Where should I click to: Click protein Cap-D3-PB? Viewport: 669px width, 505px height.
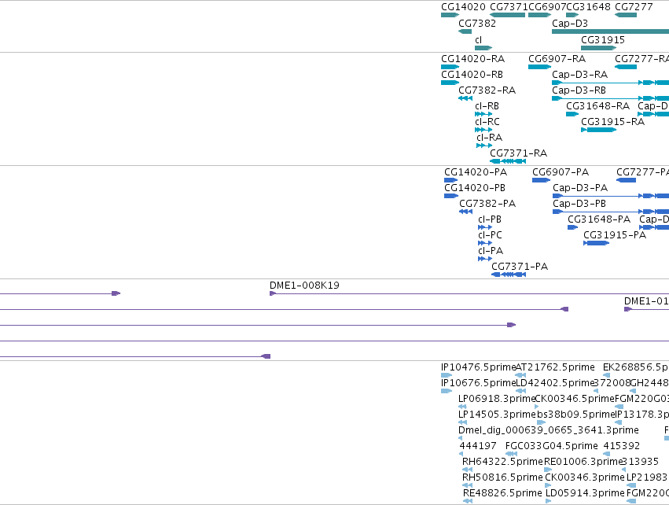pos(611,212)
